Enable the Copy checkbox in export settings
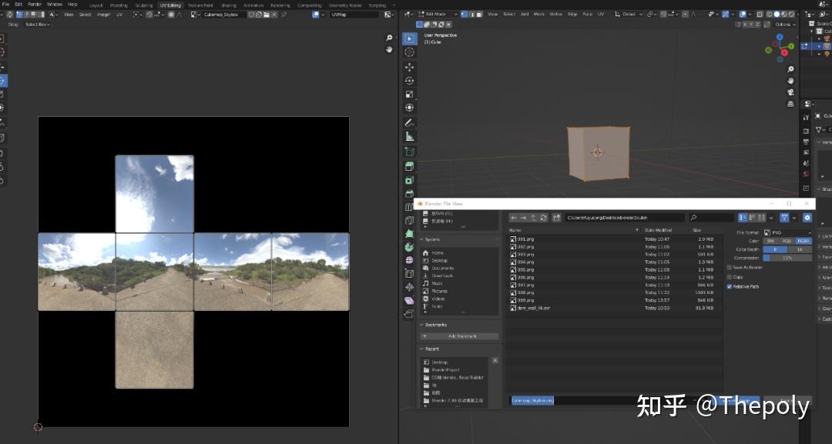The width and height of the screenshot is (832, 444). tap(729, 275)
